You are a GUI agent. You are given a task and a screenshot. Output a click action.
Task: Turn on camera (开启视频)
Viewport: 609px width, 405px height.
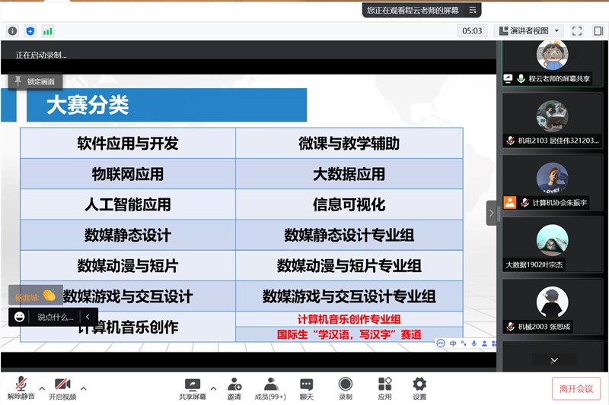tap(62, 388)
